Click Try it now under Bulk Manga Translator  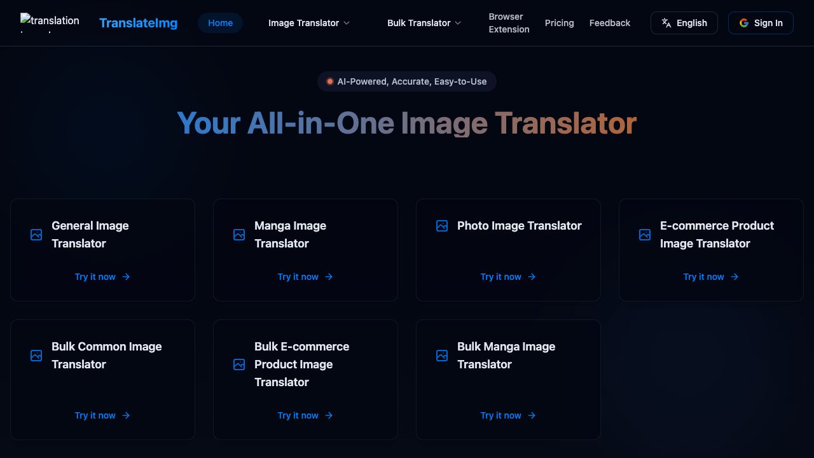point(507,415)
